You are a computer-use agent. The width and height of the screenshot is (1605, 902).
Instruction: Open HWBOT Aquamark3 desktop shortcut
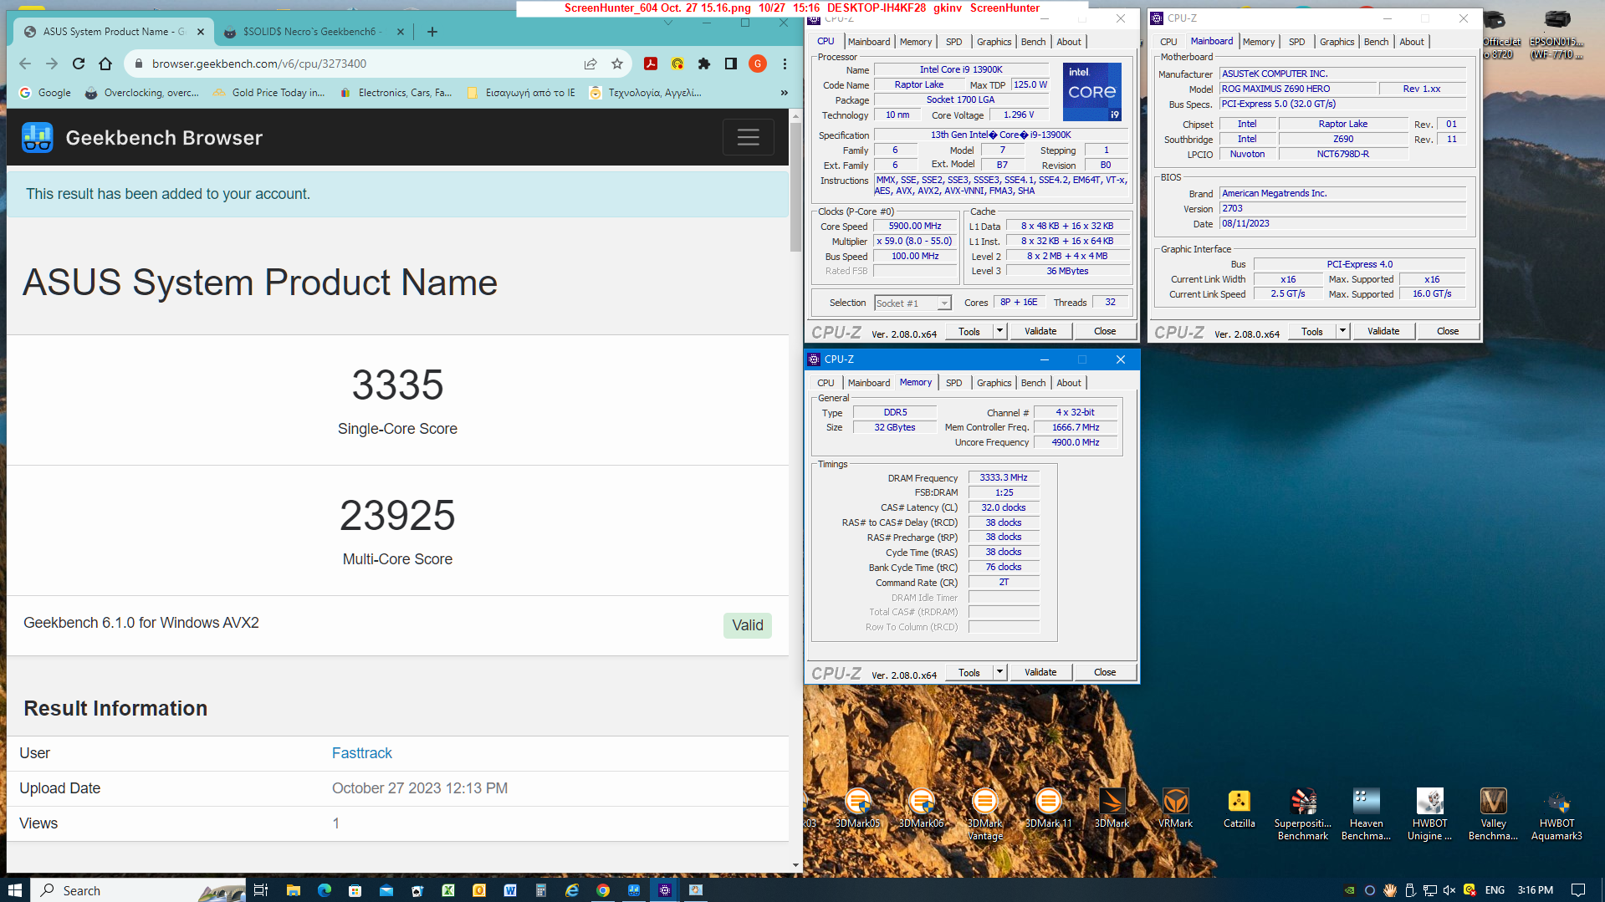[x=1556, y=814]
